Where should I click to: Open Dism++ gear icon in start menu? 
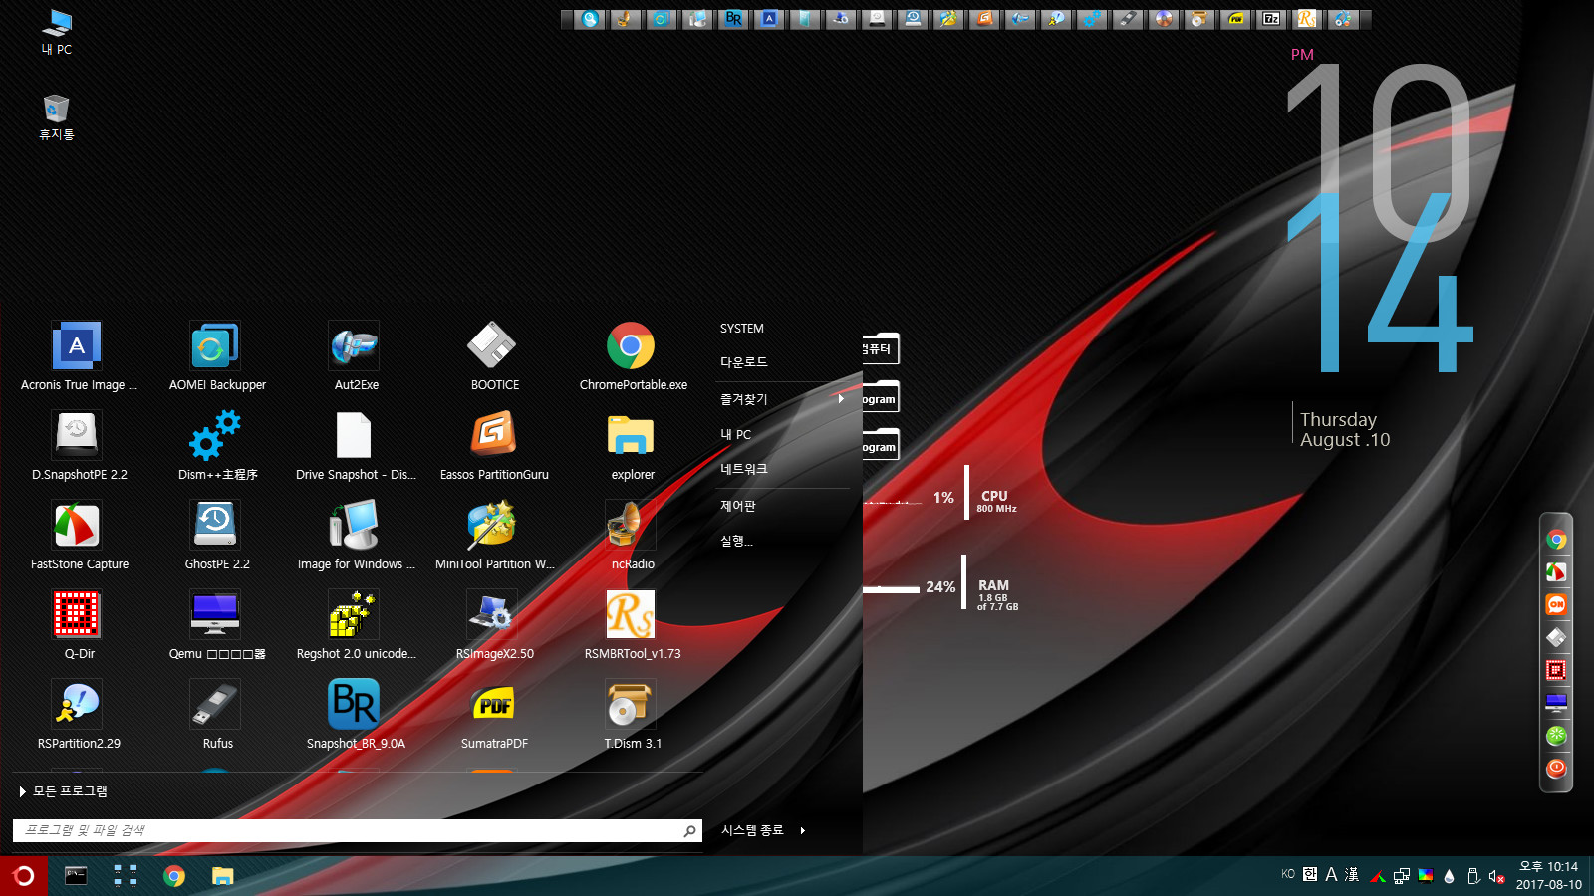216,436
